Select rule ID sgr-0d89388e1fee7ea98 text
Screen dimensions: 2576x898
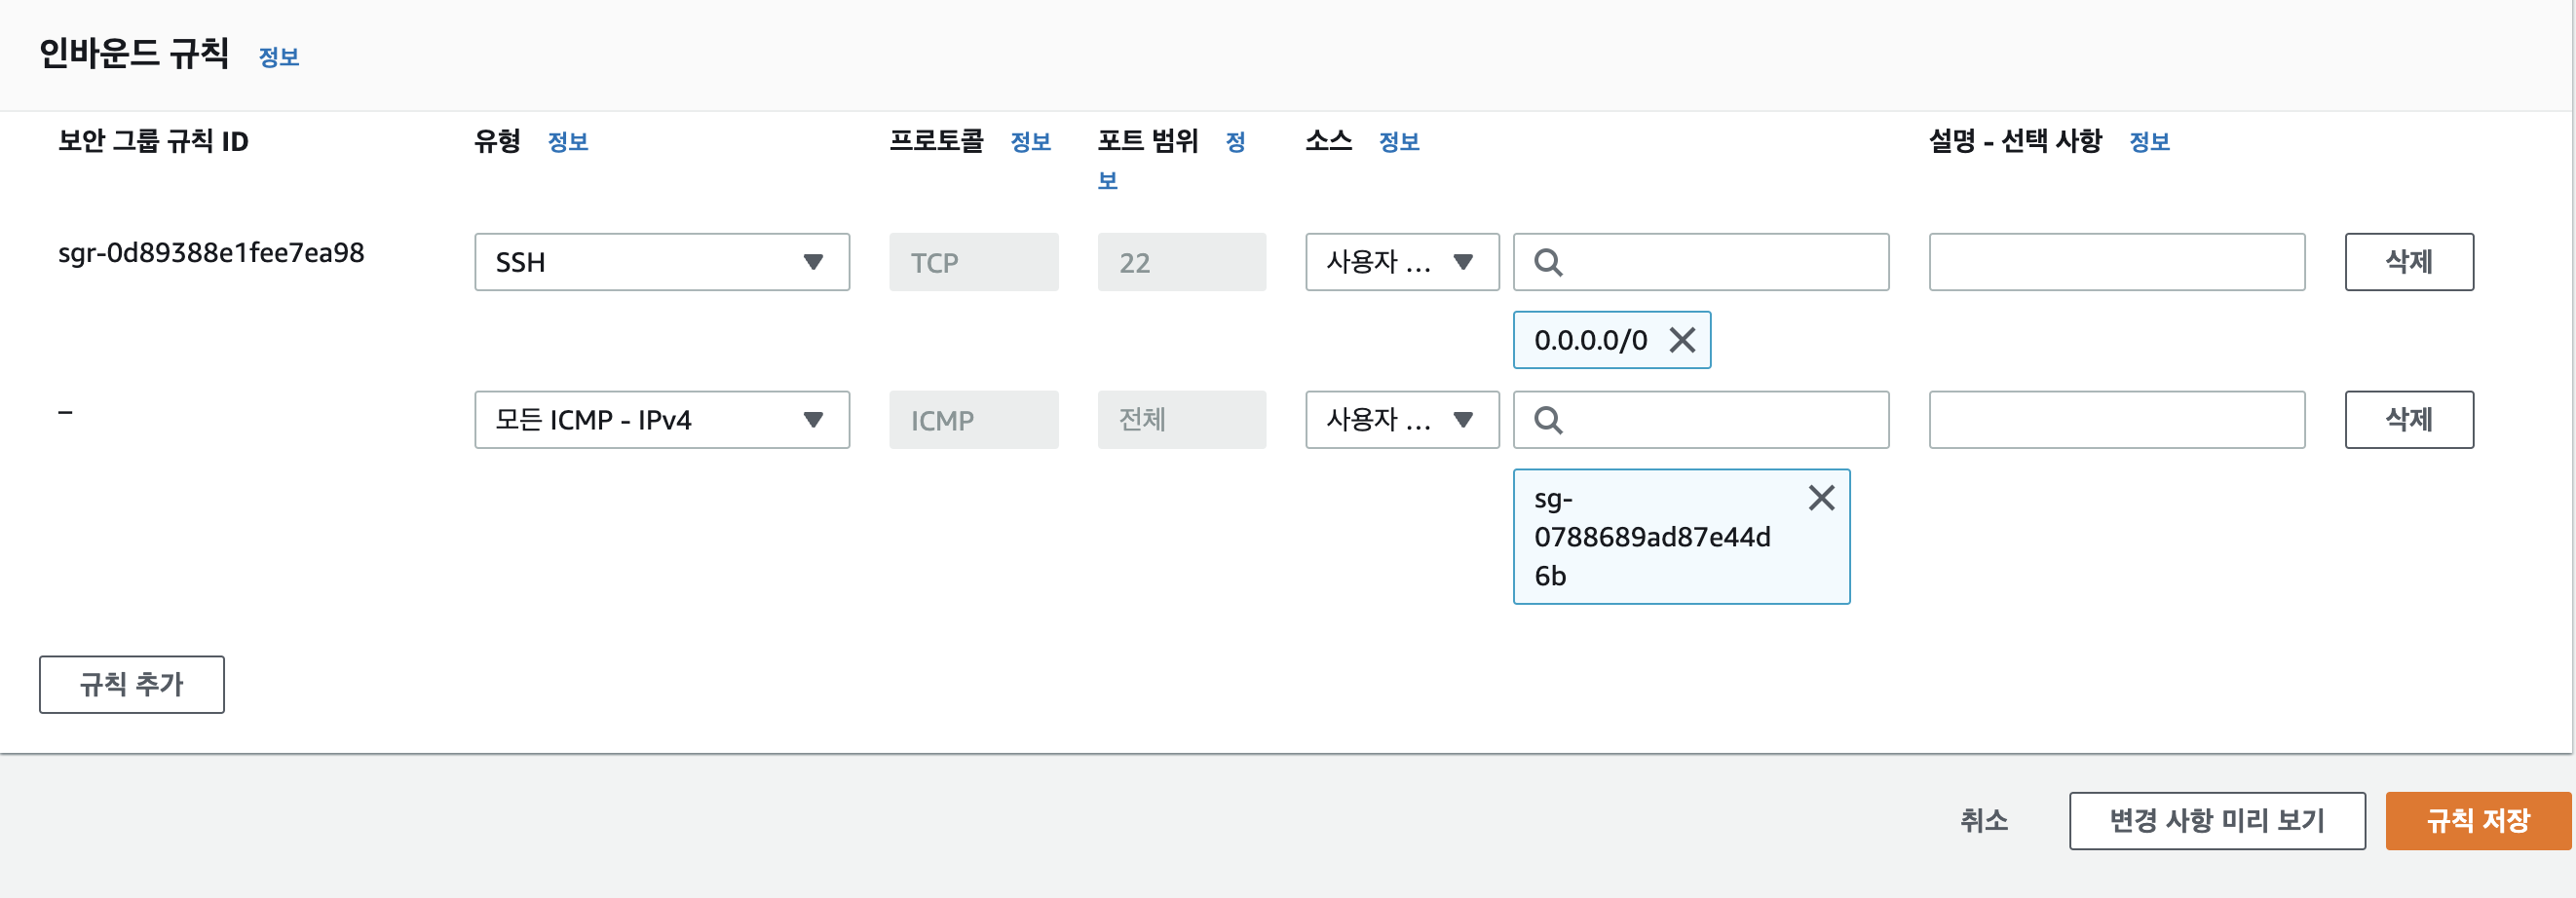pos(211,253)
